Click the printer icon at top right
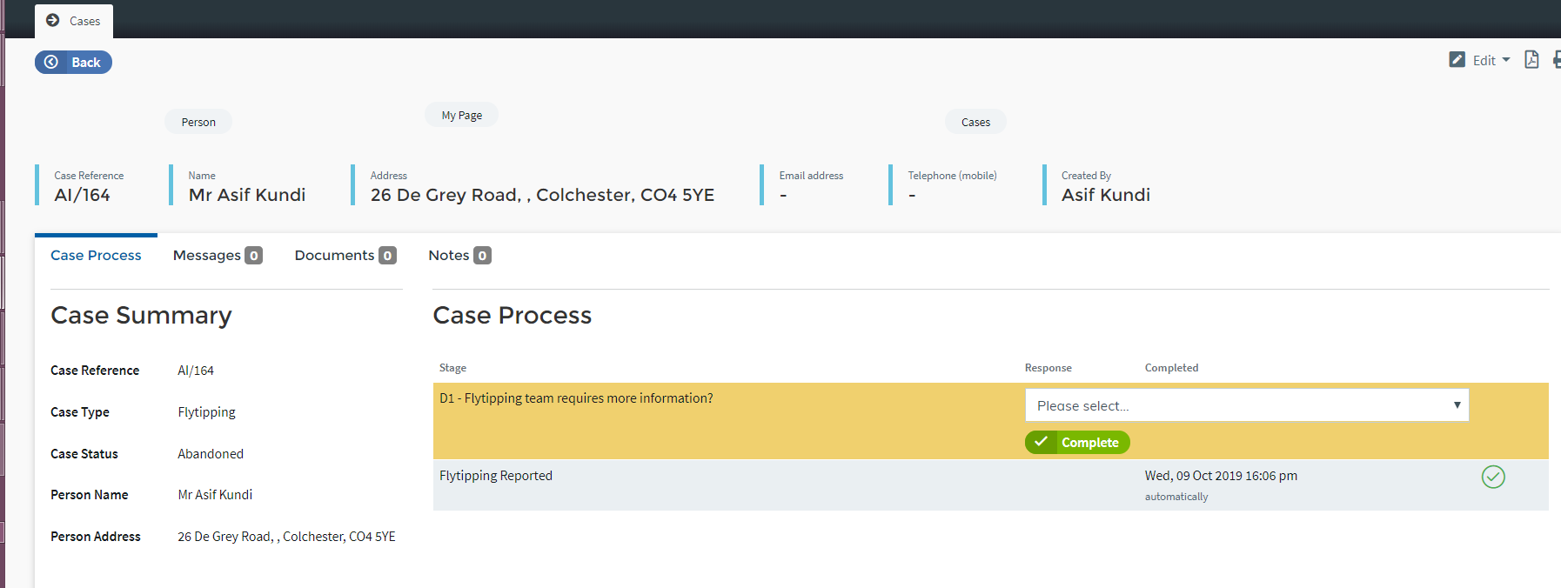Image resolution: width=1561 pixels, height=588 pixels. pyautogui.click(x=1557, y=60)
